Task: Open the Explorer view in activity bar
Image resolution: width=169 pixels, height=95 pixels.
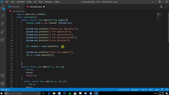Action: [2, 8]
